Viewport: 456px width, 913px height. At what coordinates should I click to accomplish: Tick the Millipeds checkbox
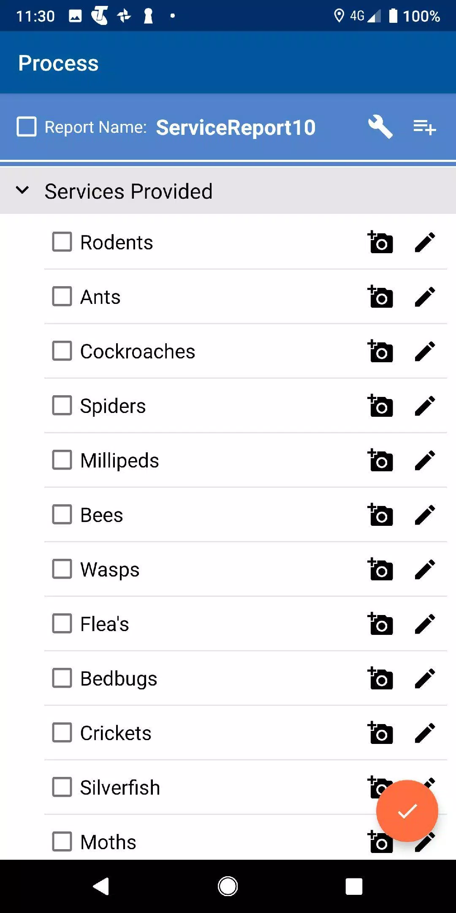click(62, 460)
